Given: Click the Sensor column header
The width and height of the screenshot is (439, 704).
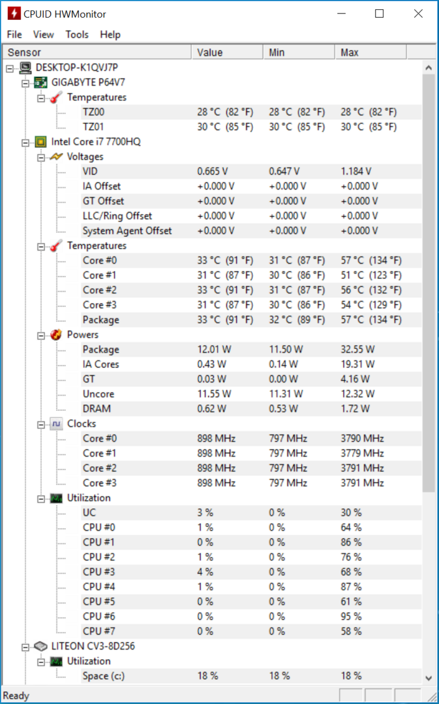Looking at the screenshot, I should pyautogui.click(x=97, y=52).
